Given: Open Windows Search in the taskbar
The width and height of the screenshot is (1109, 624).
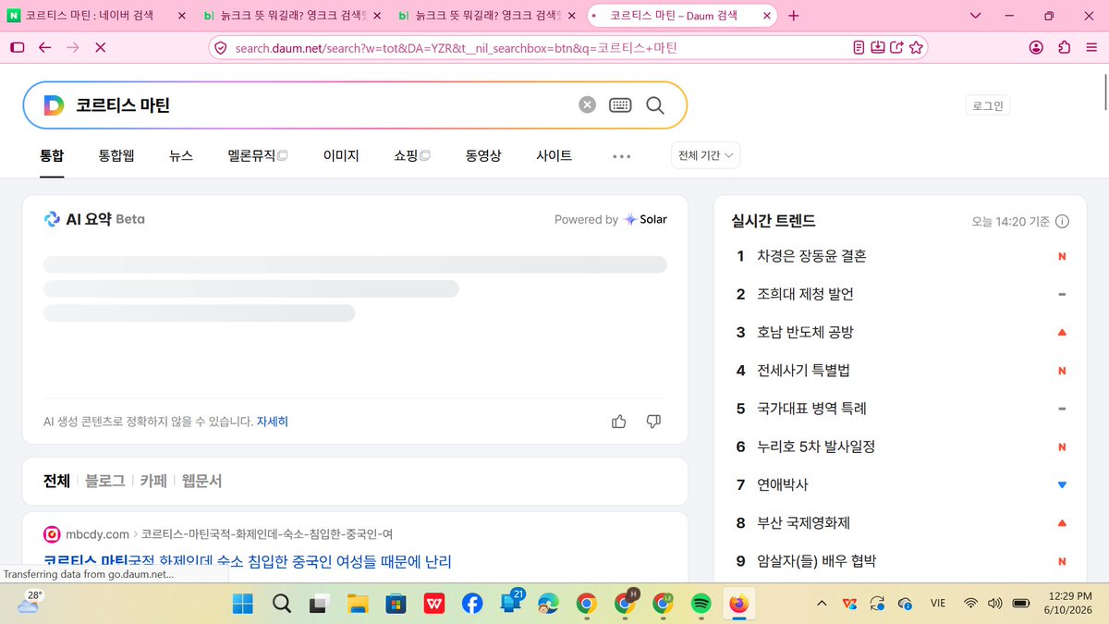Looking at the screenshot, I should (x=282, y=605).
